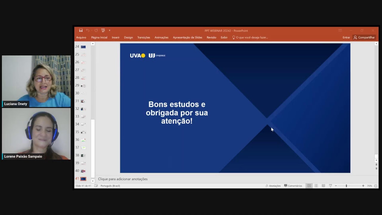Select slide 36 thumbnail
Screen dimensions: 382x215
pos(83,140)
